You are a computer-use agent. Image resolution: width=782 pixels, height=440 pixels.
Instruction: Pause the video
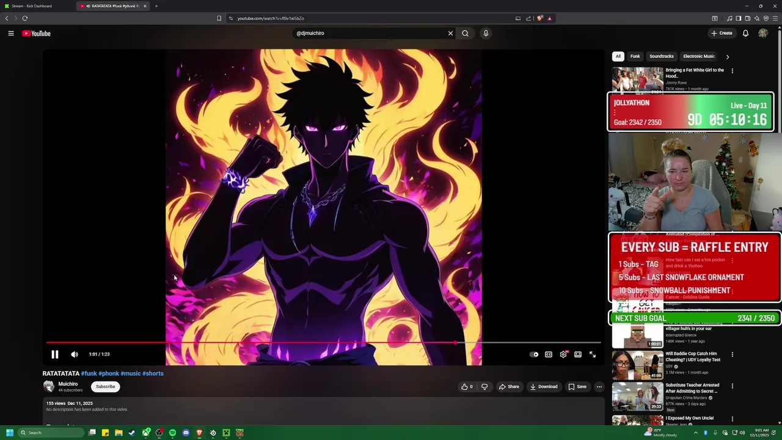click(x=55, y=354)
